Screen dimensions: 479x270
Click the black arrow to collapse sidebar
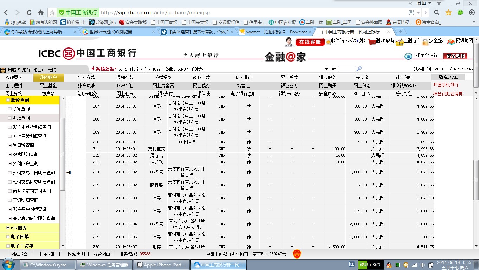click(x=69, y=172)
